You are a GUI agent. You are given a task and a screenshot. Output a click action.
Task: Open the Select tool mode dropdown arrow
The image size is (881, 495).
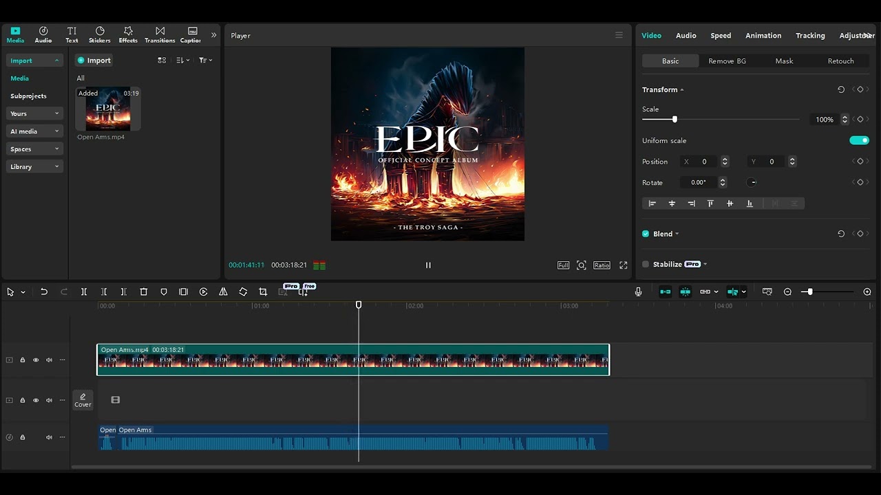point(23,292)
